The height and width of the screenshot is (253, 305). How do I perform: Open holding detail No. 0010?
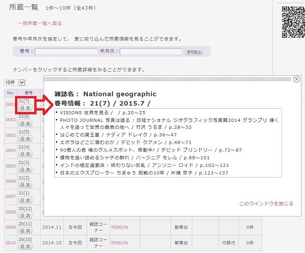coord(11,243)
